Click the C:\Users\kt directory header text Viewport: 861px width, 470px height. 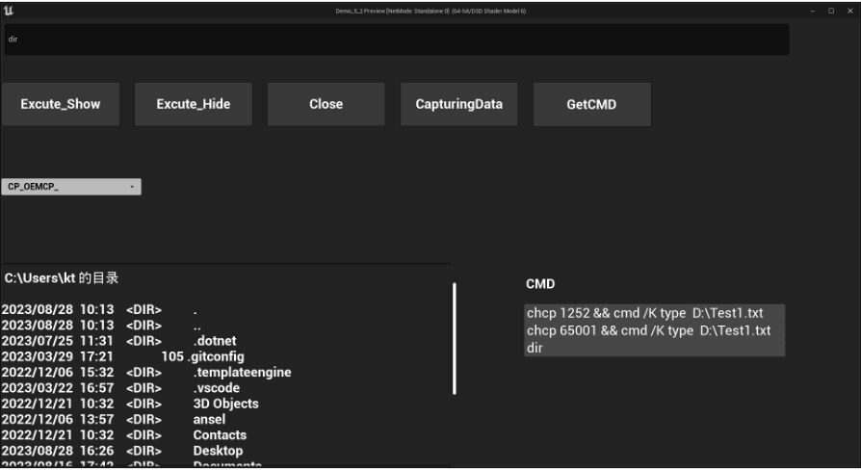coord(61,278)
